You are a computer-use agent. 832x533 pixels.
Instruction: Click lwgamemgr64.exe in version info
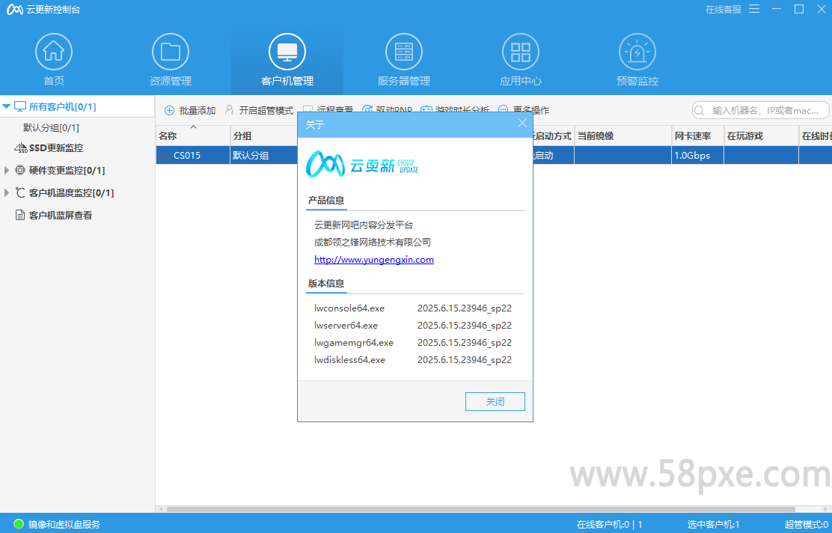(x=354, y=342)
